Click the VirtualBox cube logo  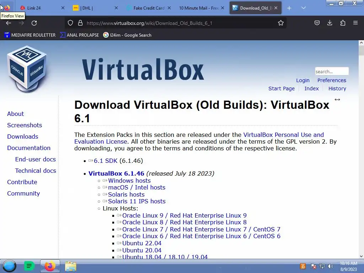point(27,69)
